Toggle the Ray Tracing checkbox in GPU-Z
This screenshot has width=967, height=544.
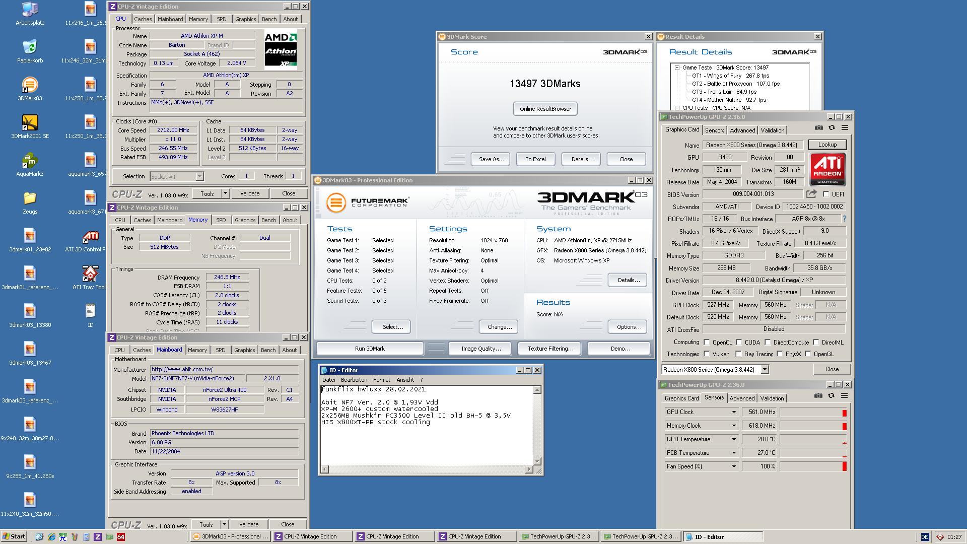(x=739, y=354)
